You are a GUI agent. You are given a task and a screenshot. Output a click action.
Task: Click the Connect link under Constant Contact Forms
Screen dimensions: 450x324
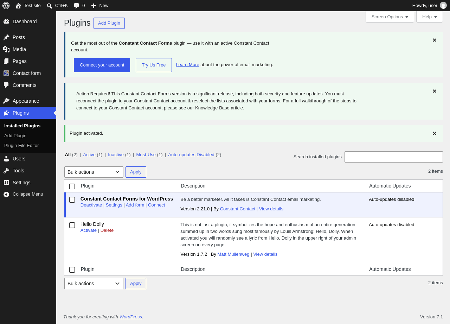[156, 205]
